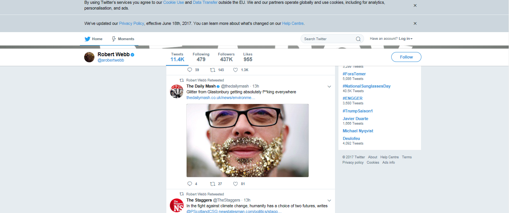Click the Michael Nyqvist trend
509x213 pixels.
pos(358,131)
